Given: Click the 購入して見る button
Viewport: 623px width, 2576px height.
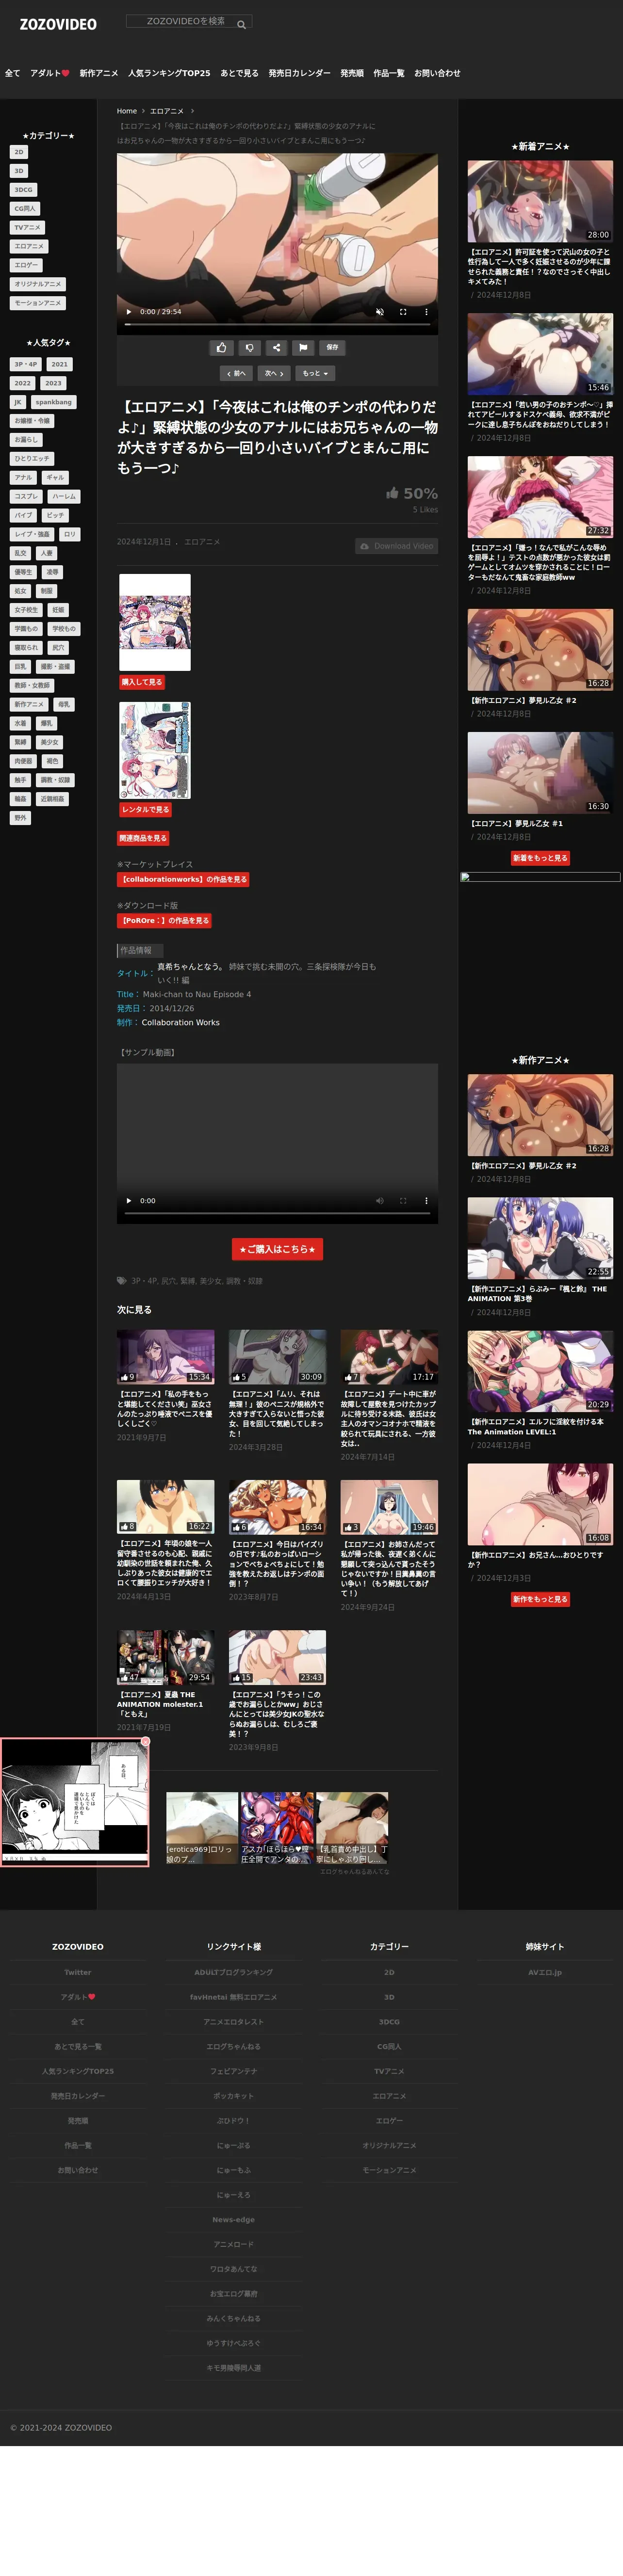Looking at the screenshot, I should (x=142, y=682).
